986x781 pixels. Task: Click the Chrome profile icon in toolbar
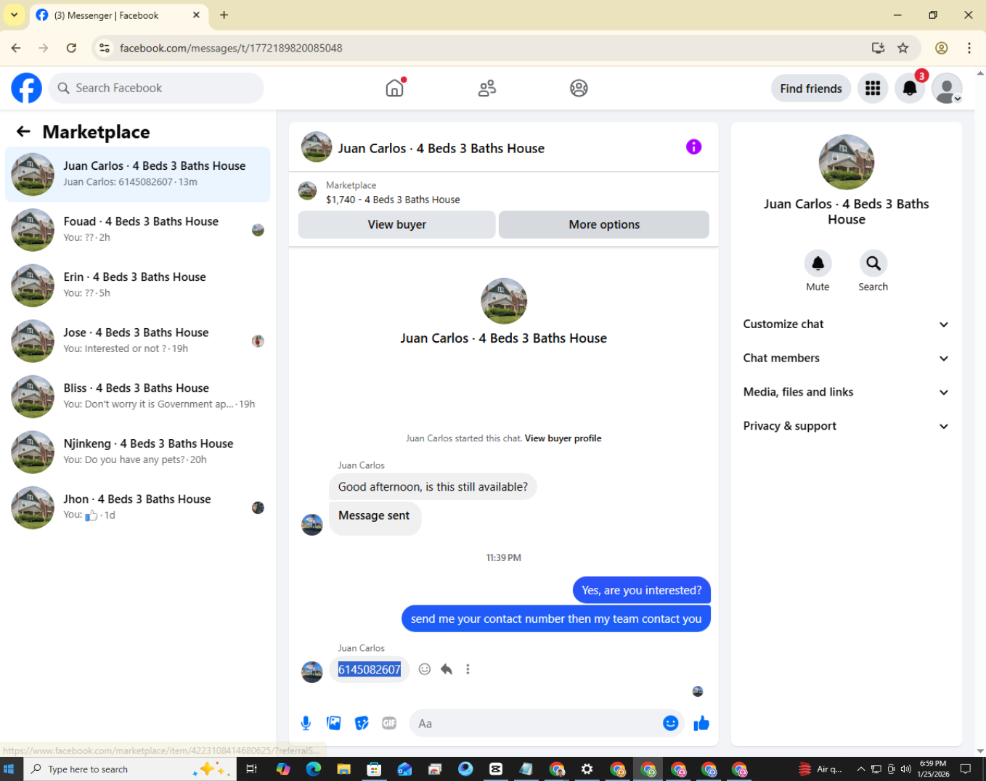coord(941,48)
